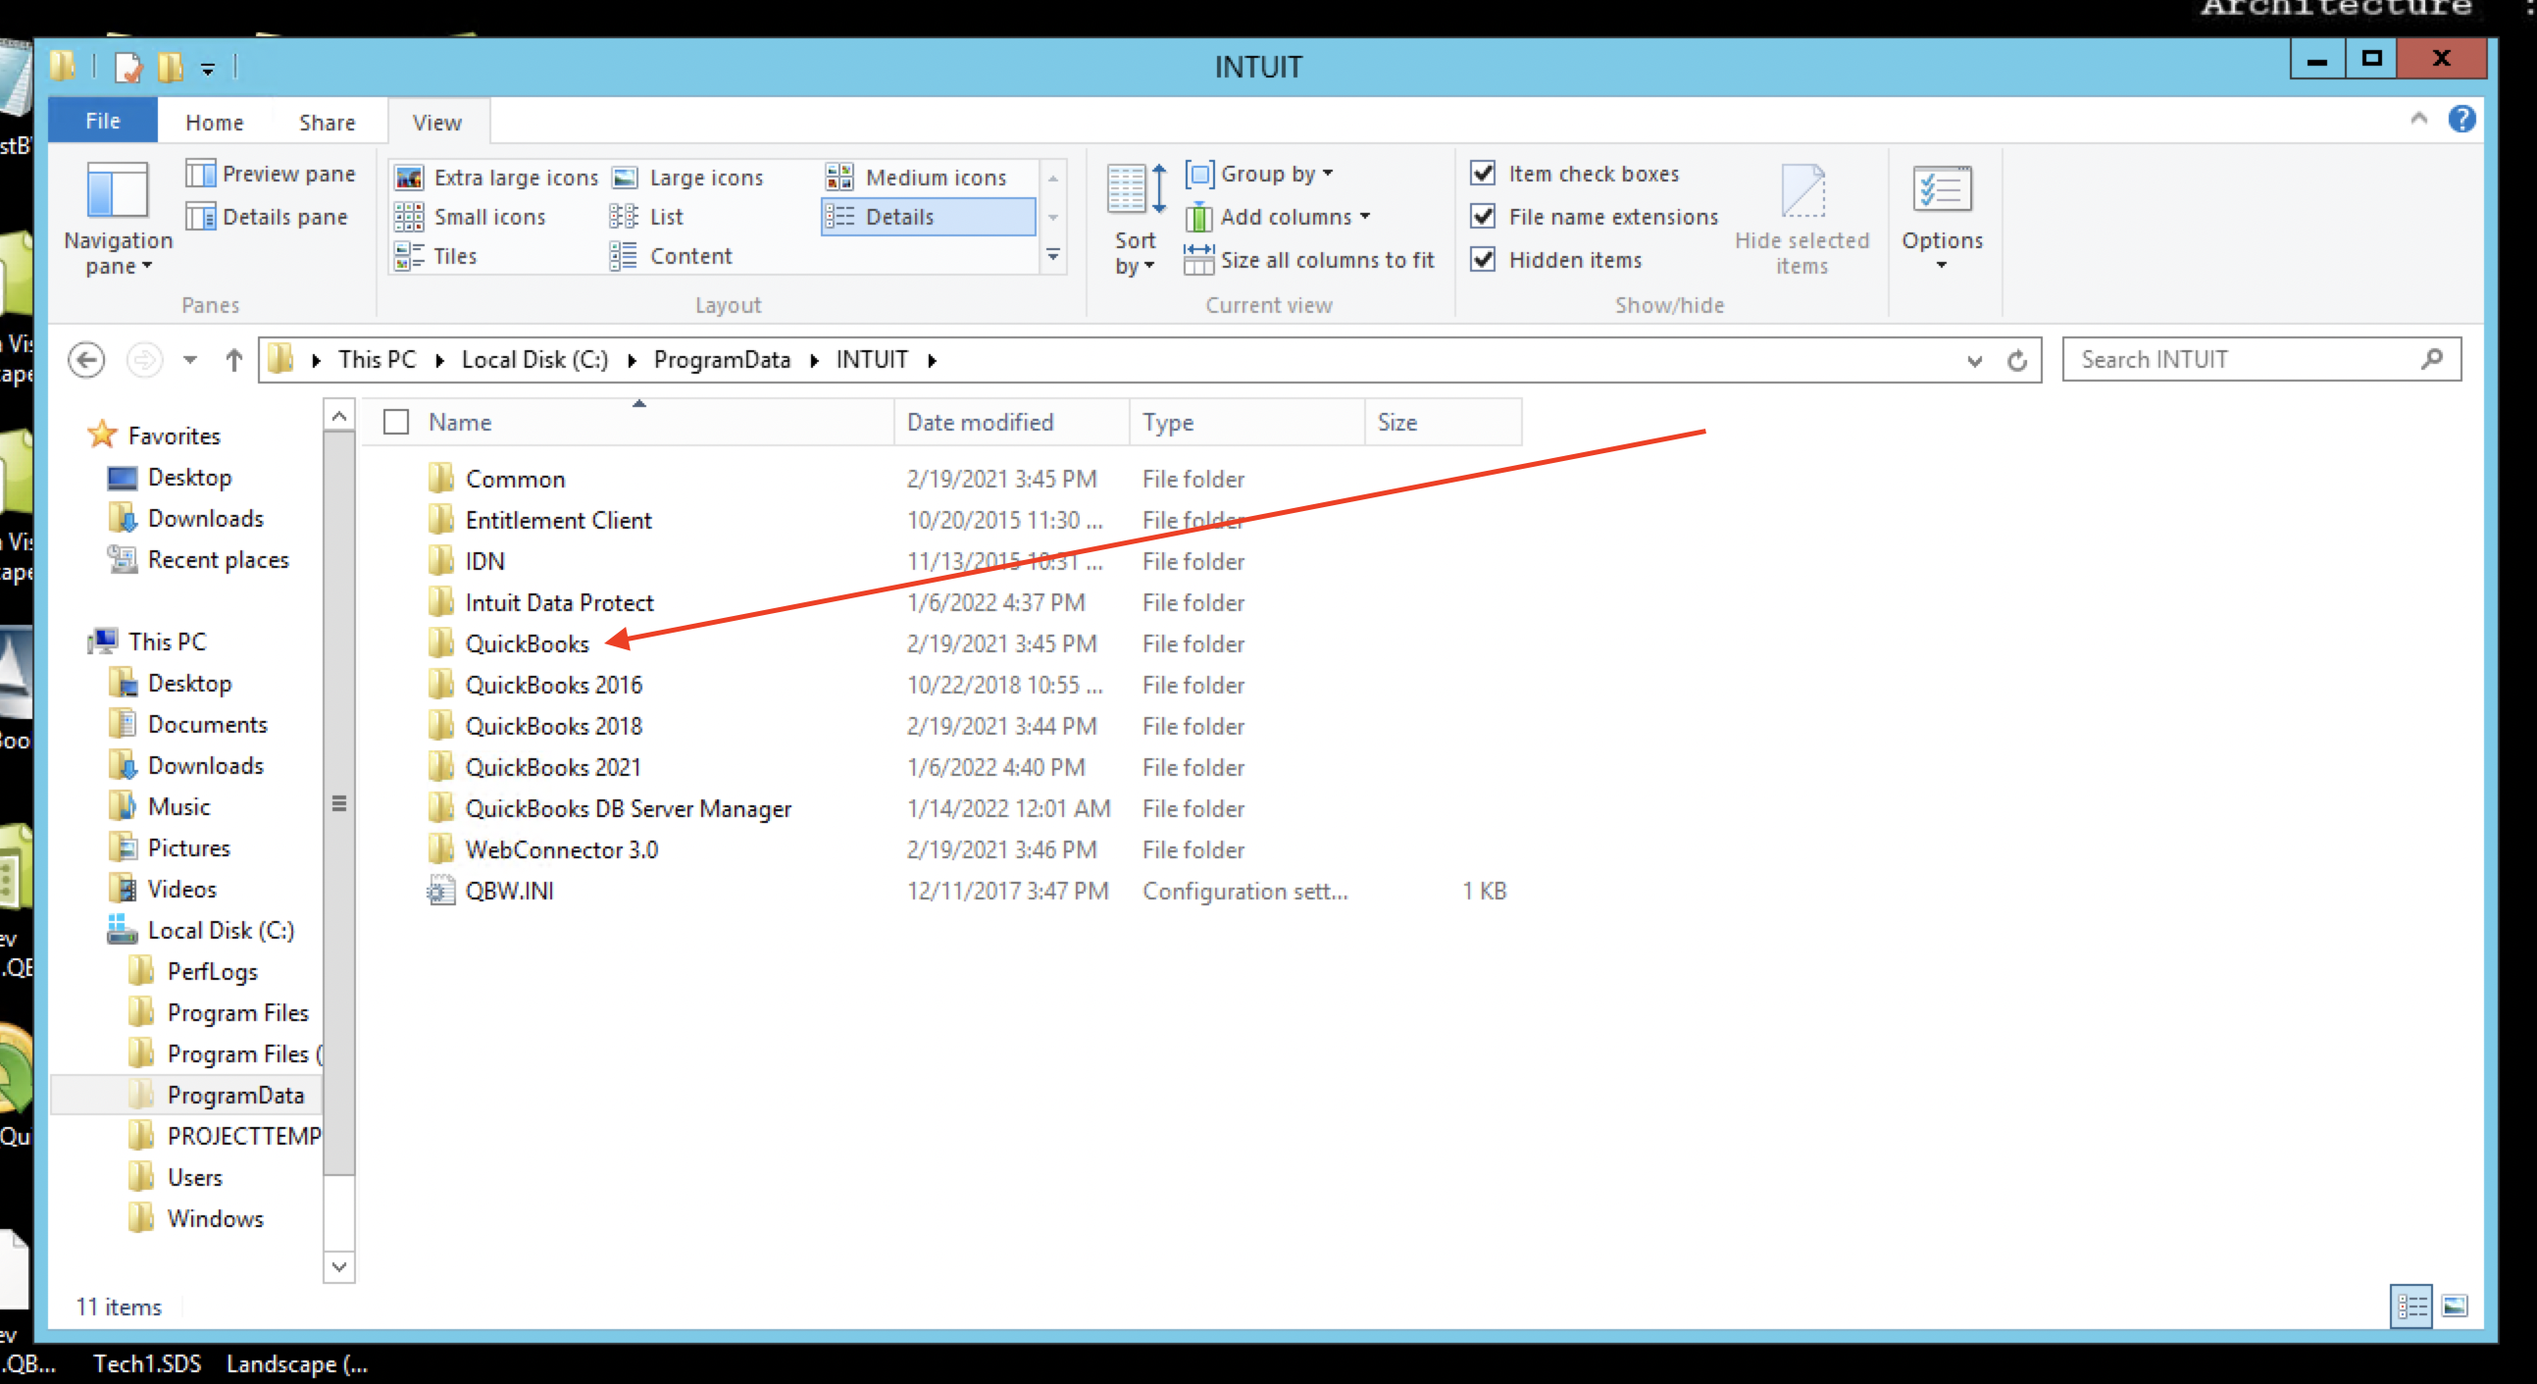Switch layout to List view
The image size is (2537, 1384).
pos(646,217)
